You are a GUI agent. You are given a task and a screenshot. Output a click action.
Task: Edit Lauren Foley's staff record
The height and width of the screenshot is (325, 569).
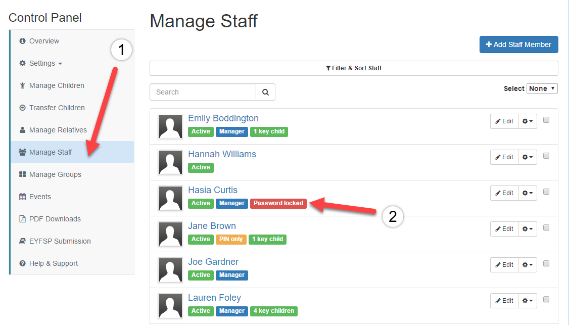pyautogui.click(x=504, y=301)
